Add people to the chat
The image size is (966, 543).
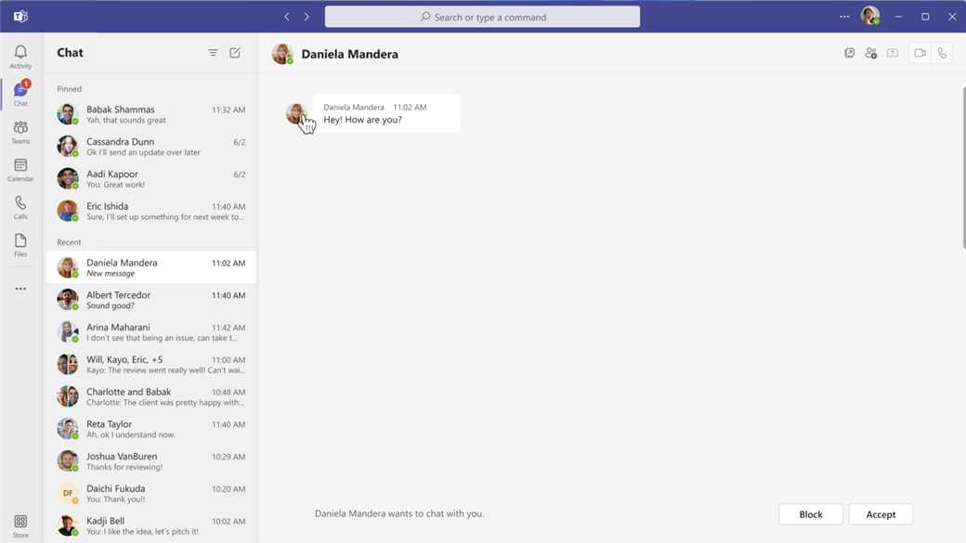(870, 54)
